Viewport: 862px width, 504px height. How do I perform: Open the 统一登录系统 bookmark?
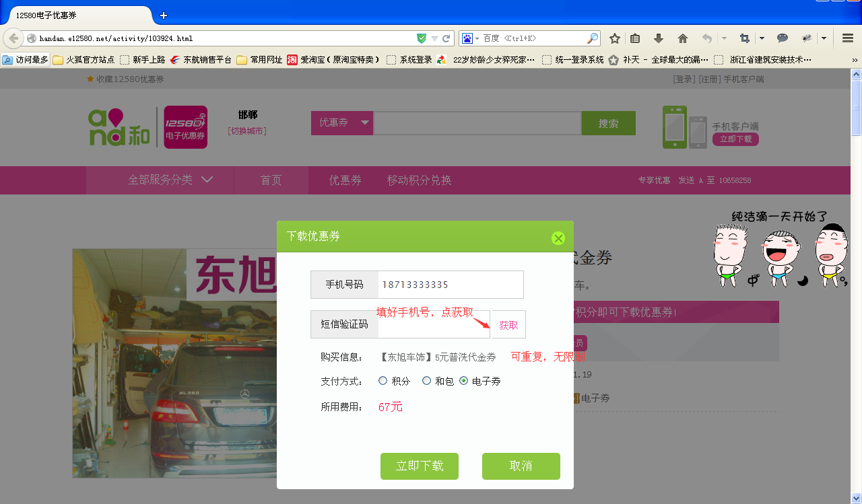tap(573, 60)
